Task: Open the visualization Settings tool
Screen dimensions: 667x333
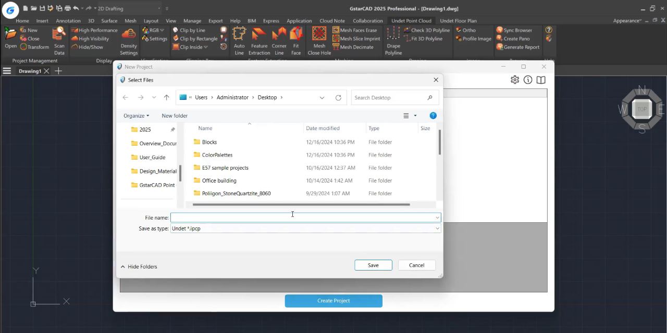Action: [x=155, y=39]
